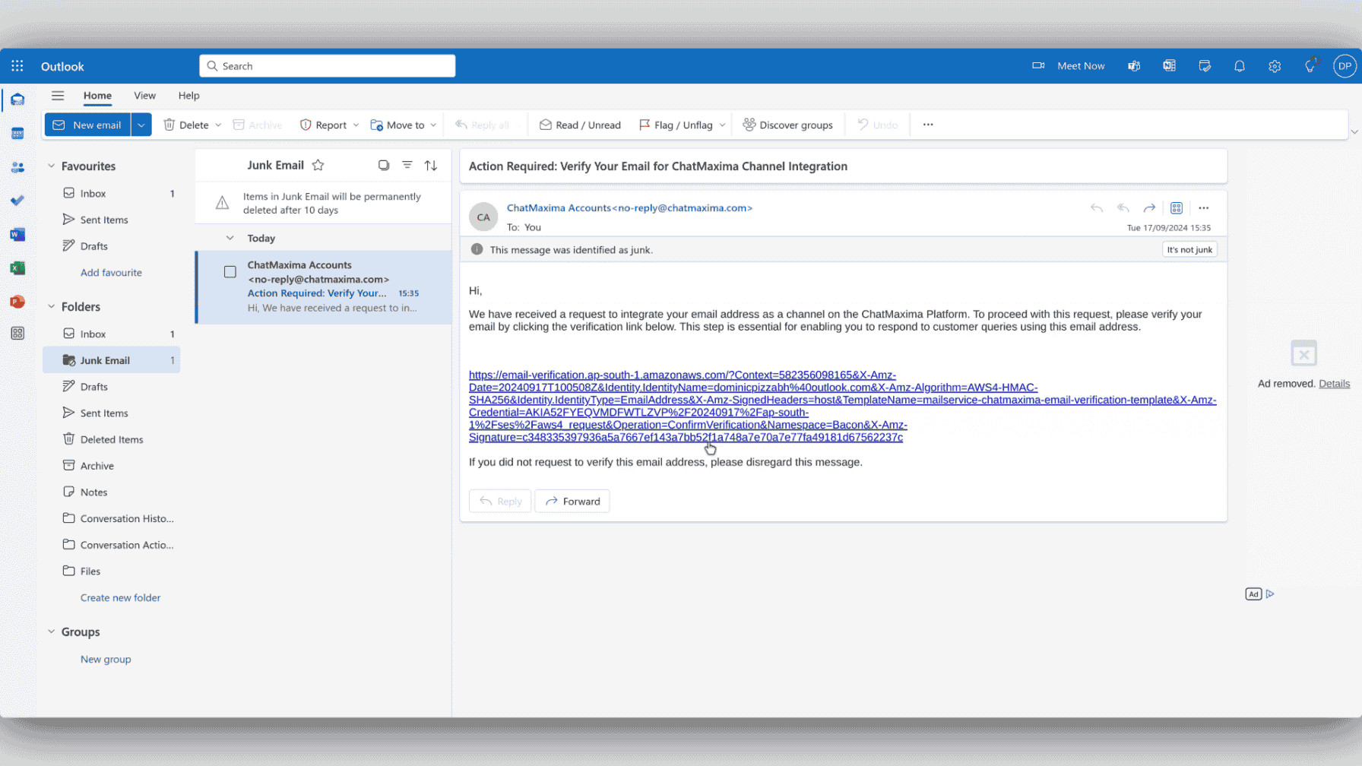Switch to the Home ribbon tab
Screen dimensions: 1362x766
pyautogui.click(x=97, y=96)
